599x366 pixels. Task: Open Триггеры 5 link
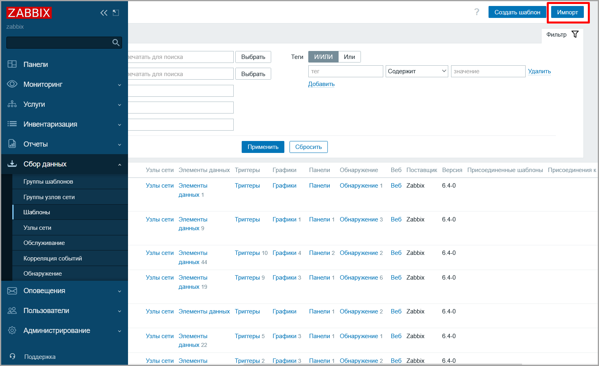tap(250, 336)
